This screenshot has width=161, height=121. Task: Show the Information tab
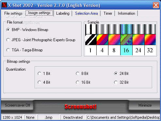[126, 13]
